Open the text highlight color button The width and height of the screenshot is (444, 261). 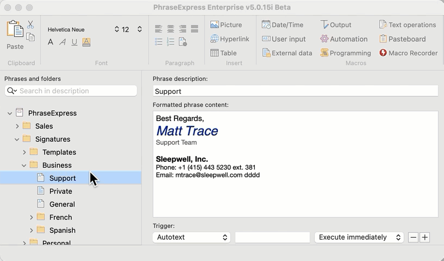[86, 42]
